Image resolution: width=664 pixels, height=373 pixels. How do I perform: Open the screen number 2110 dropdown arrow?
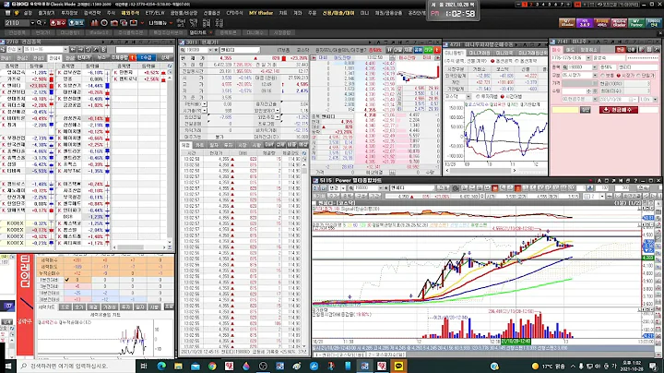tap(31, 22)
